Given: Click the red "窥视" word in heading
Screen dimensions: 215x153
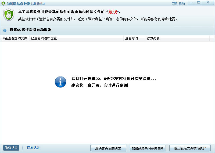Looking at the screenshot, I should pos(113,12).
